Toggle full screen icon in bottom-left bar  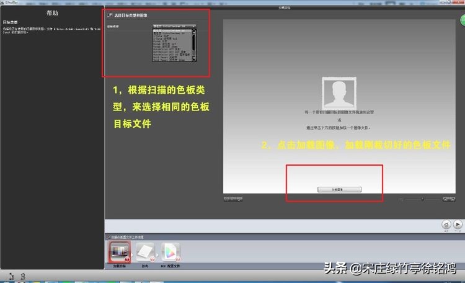(12, 276)
